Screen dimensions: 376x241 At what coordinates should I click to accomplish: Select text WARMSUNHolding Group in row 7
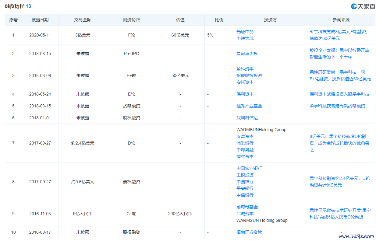pos(261,130)
